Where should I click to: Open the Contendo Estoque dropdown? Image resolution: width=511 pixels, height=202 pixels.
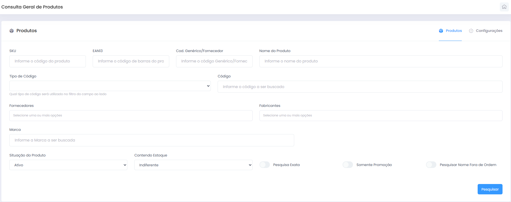(193, 165)
